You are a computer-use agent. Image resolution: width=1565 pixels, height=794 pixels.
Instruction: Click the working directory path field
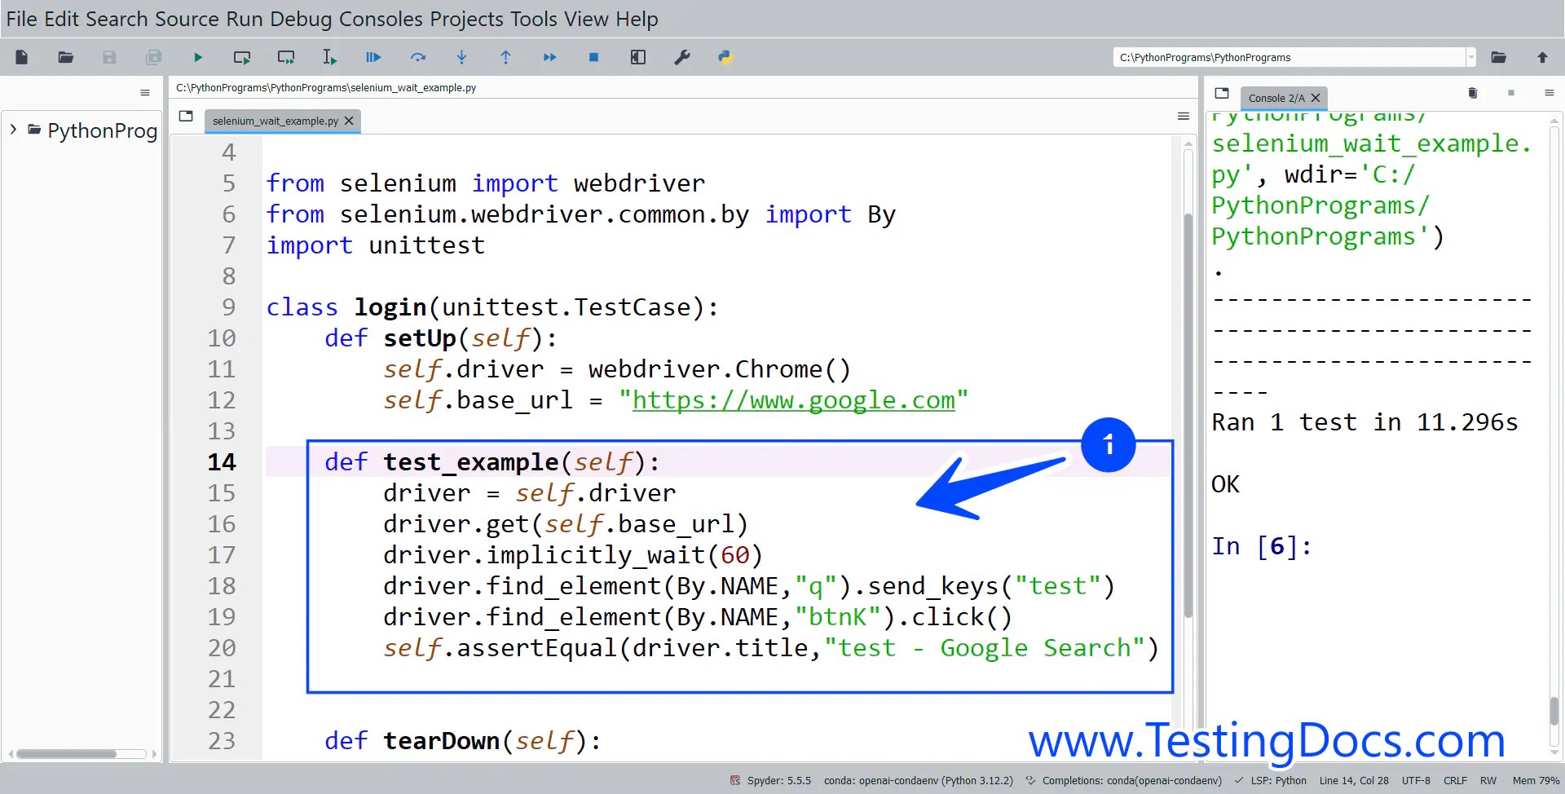click(1288, 57)
